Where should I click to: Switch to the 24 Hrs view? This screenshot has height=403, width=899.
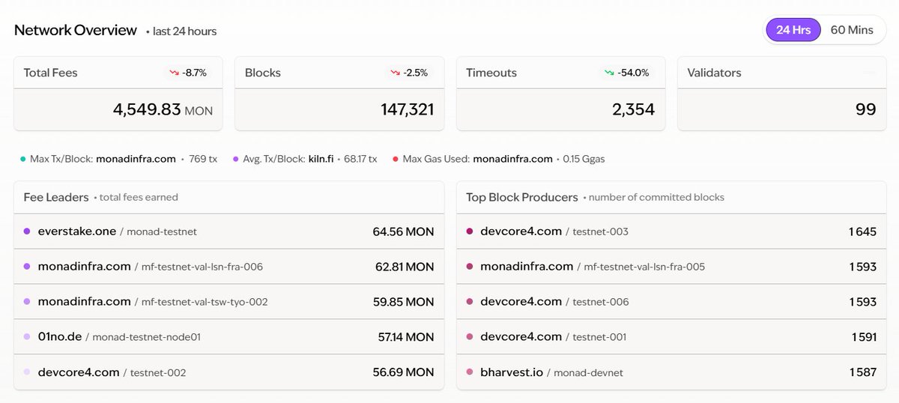[x=793, y=30]
